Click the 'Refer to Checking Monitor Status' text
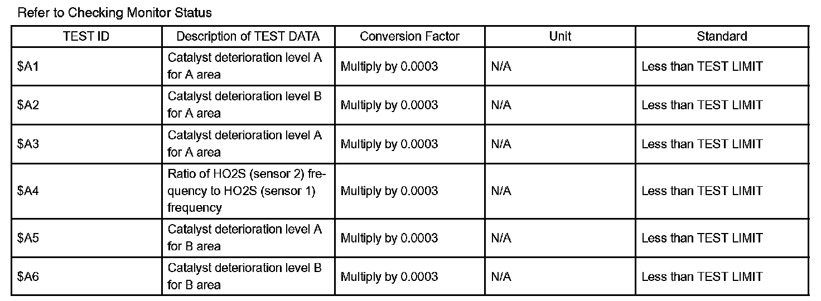The image size is (821, 301). coord(115,12)
